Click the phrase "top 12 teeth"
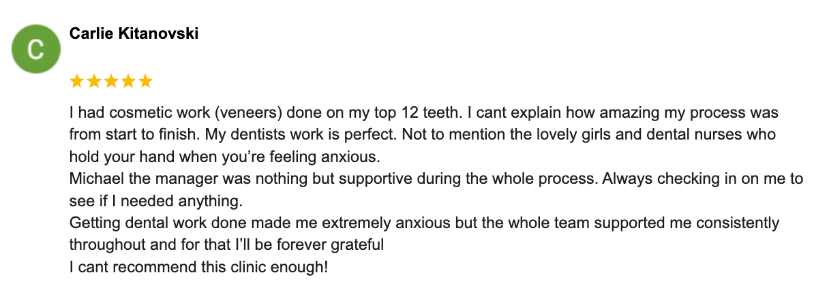Viewport: 814px width, 290px height. (x=402, y=112)
